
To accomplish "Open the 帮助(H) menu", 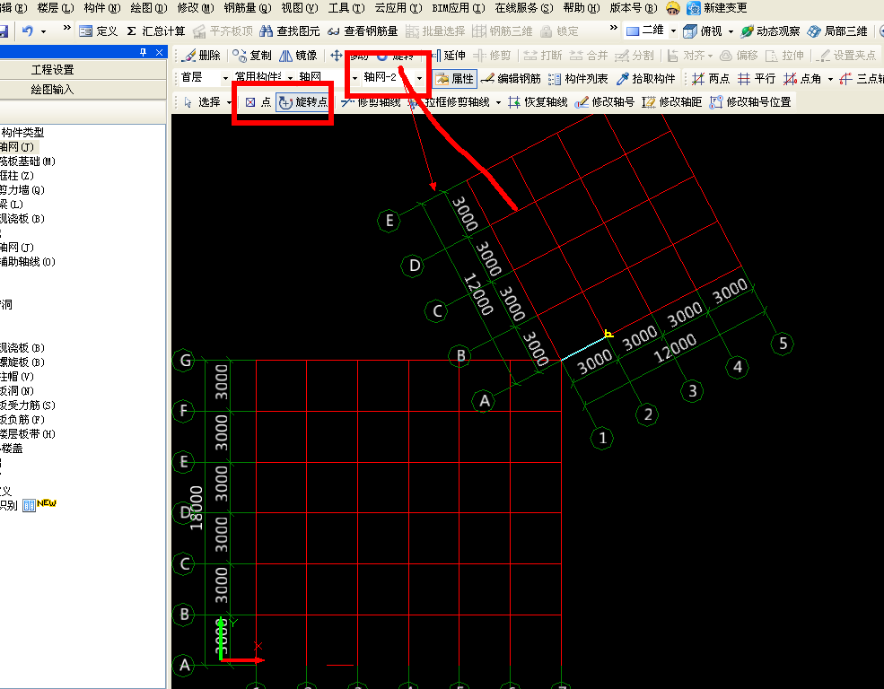I will coord(582,8).
